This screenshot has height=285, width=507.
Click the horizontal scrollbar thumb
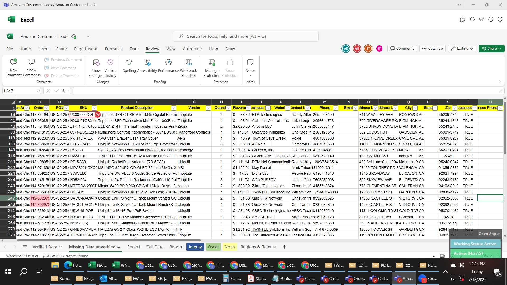tap(109, 240)
